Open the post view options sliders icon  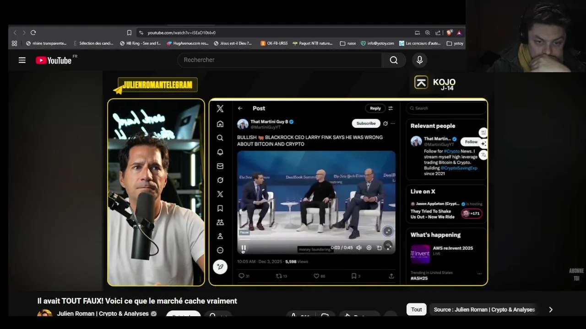(x=391, y=108)
